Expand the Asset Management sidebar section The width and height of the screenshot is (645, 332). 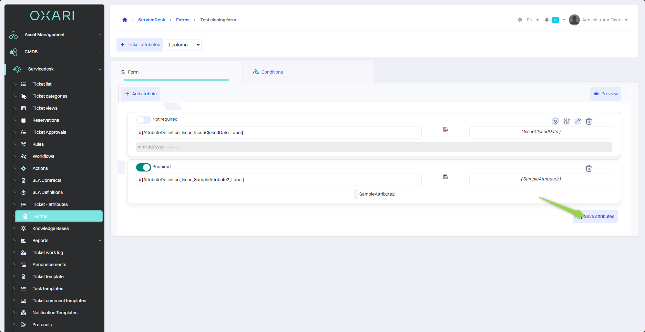click(x=55, y=35)
